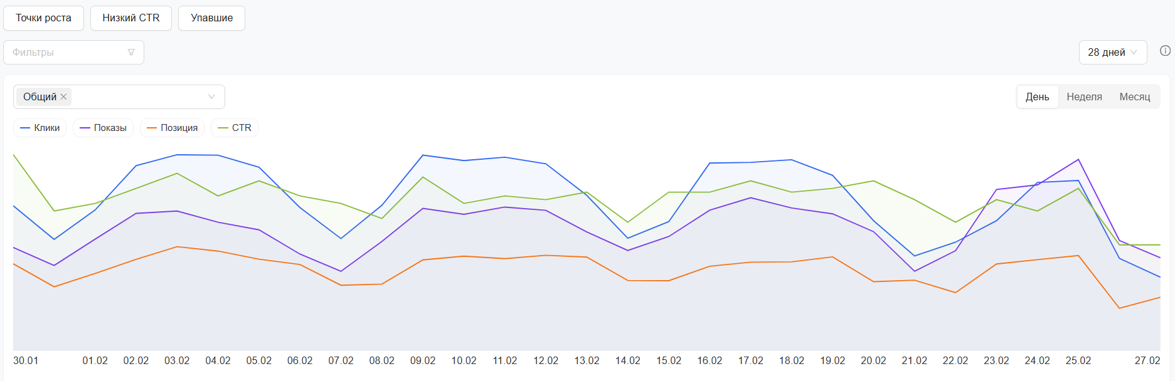Remove the Общий tag with its X
Screen dimensions: 1175x381
coord(64,97)
